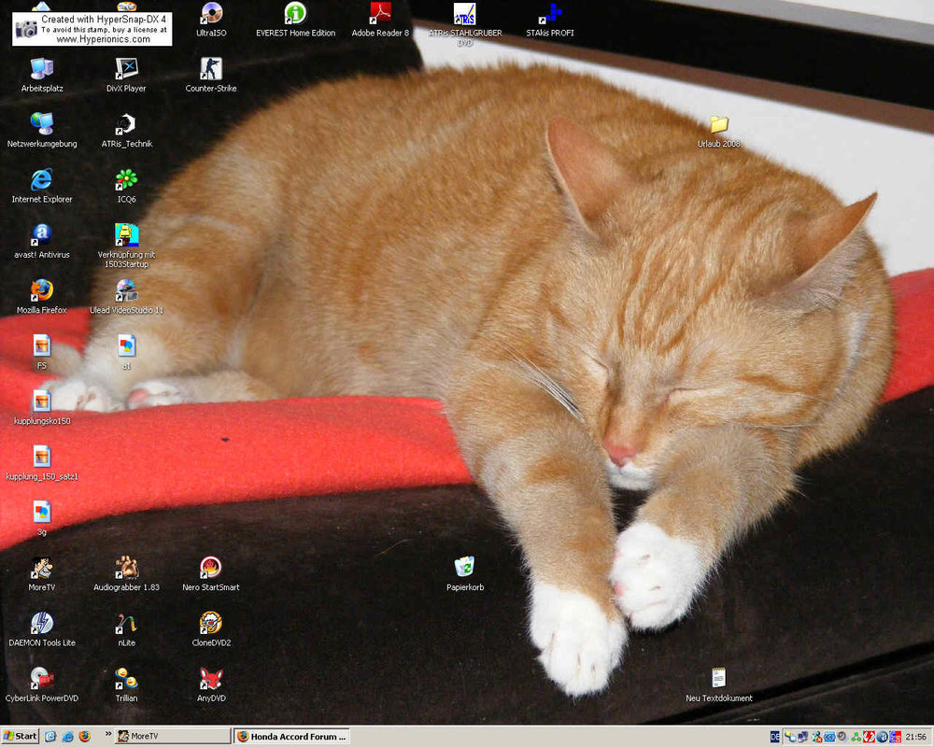
Task: Launch AnyDVD
Action: click(x=210, y=679)
